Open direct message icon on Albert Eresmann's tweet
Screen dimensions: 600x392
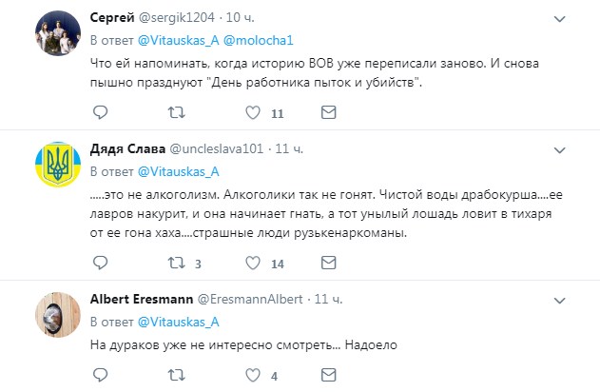coord(328,376)
